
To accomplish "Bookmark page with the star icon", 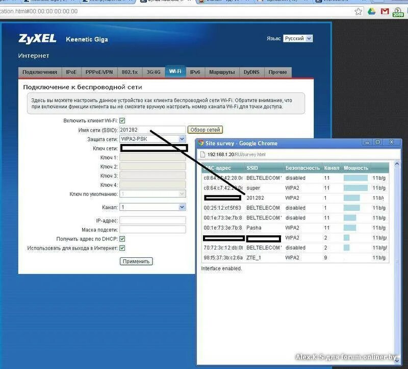I will (x=359, y=11).
